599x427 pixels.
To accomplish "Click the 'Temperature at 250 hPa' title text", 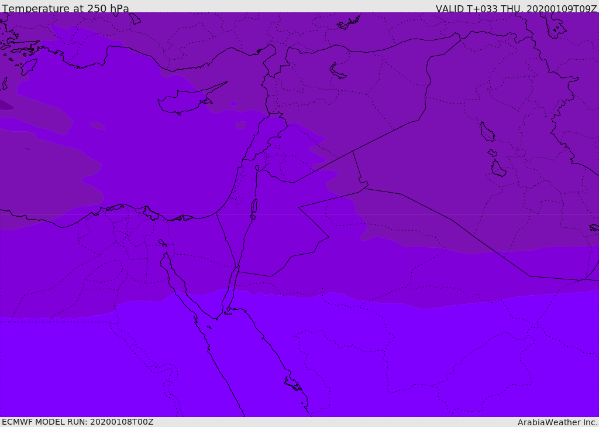I will pyautogui.click(x=66, y=8).
